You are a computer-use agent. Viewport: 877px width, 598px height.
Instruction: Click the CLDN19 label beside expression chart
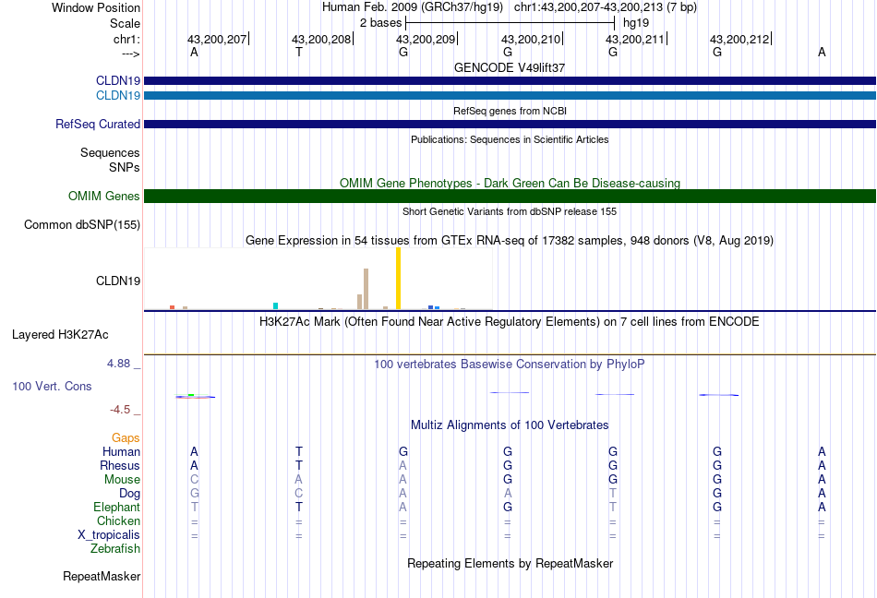(x=118, y=281)
